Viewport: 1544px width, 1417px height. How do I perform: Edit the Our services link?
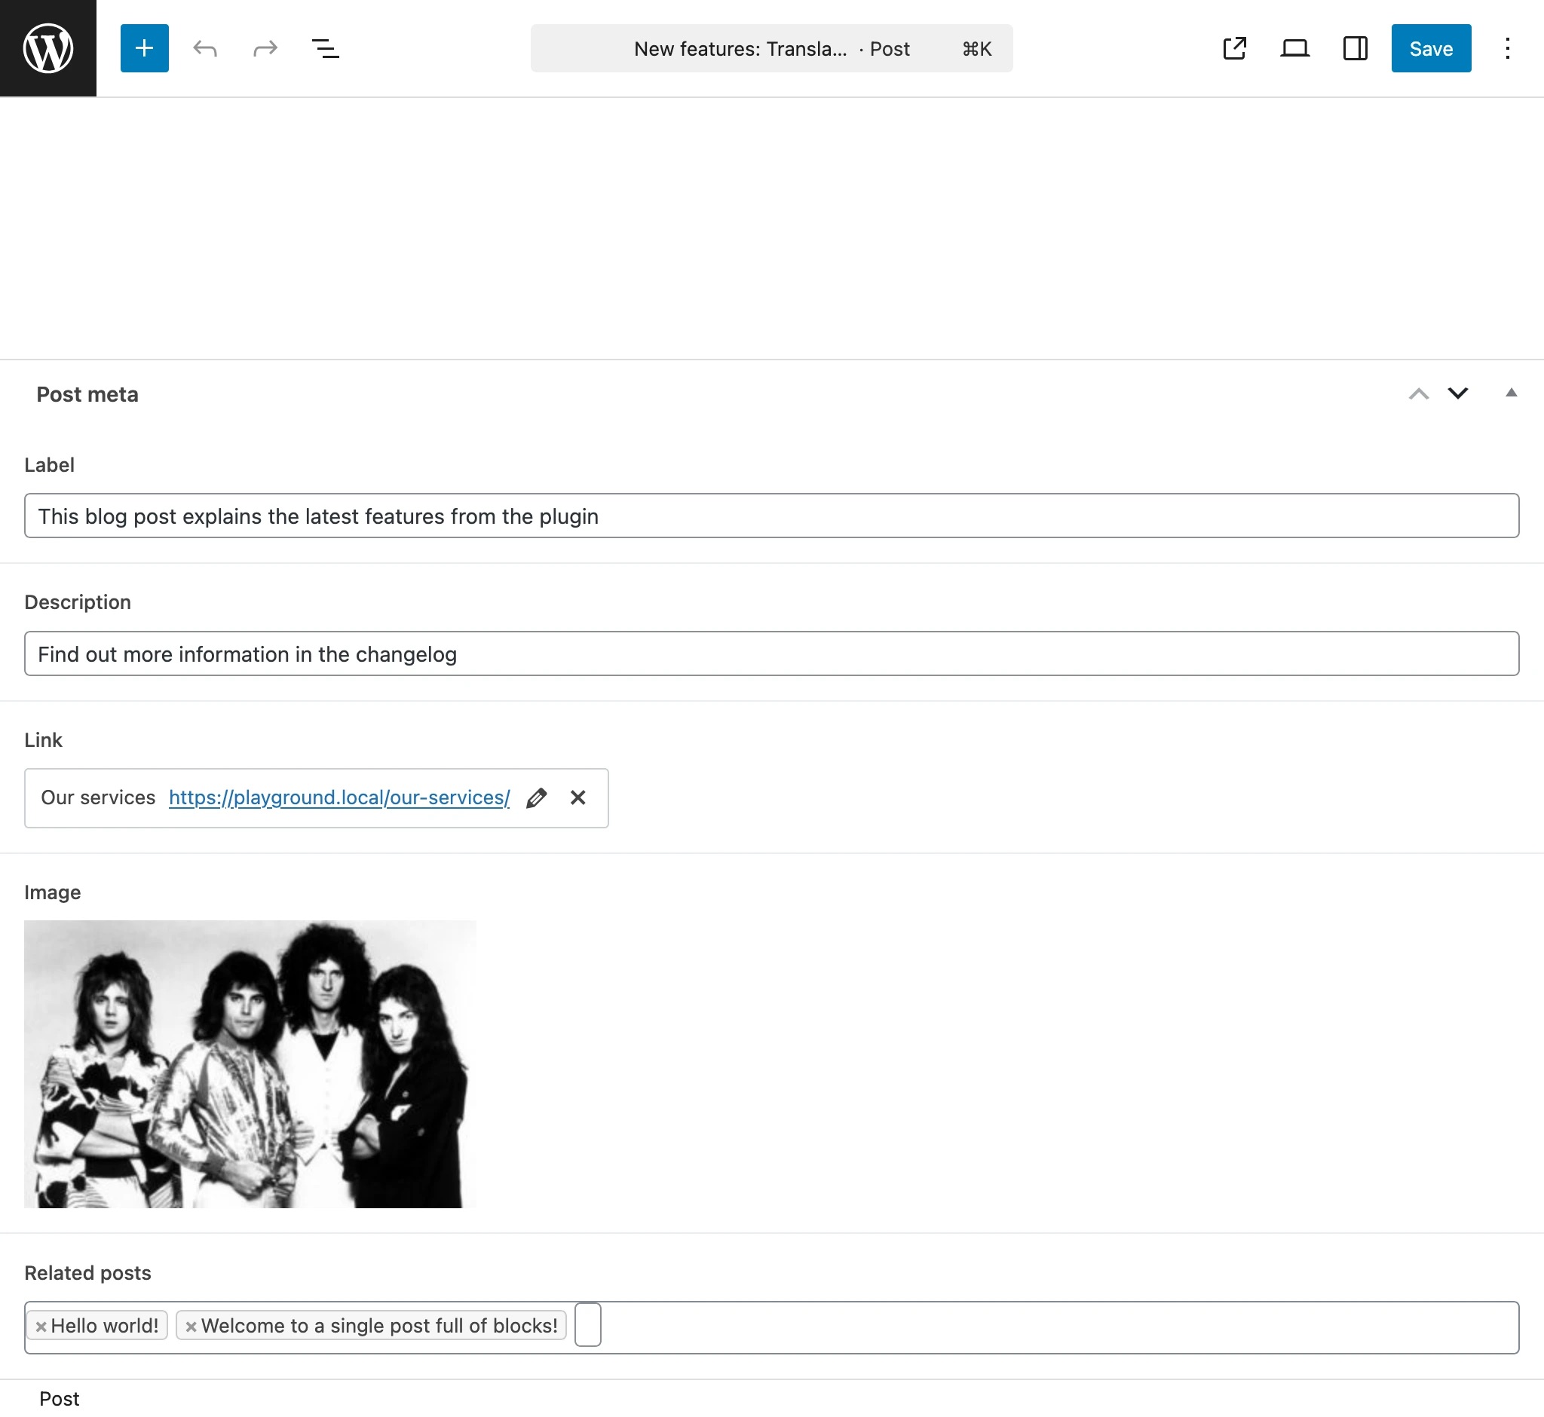[x=537, y=797]
